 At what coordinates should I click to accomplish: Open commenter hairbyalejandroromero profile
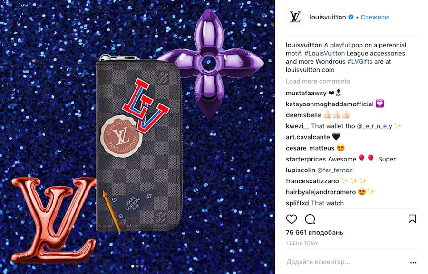tap(321, 192)
